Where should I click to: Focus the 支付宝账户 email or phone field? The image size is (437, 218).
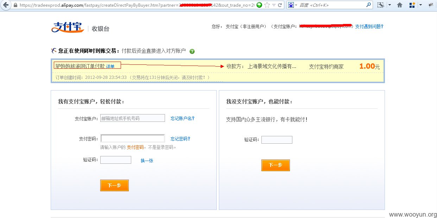(133, 118)
